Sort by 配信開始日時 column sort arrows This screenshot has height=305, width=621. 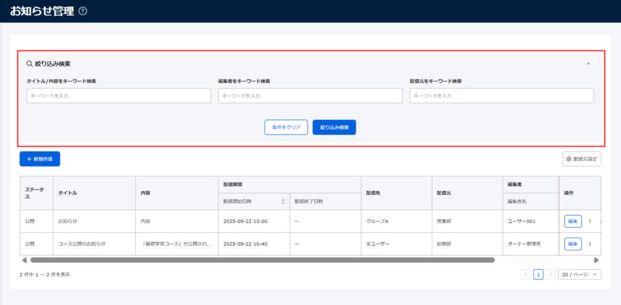(x=283, y=201)
